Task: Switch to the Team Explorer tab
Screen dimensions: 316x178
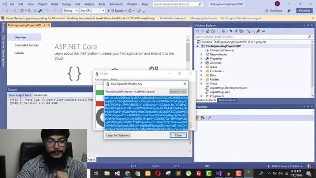Action: click(227, 100)
